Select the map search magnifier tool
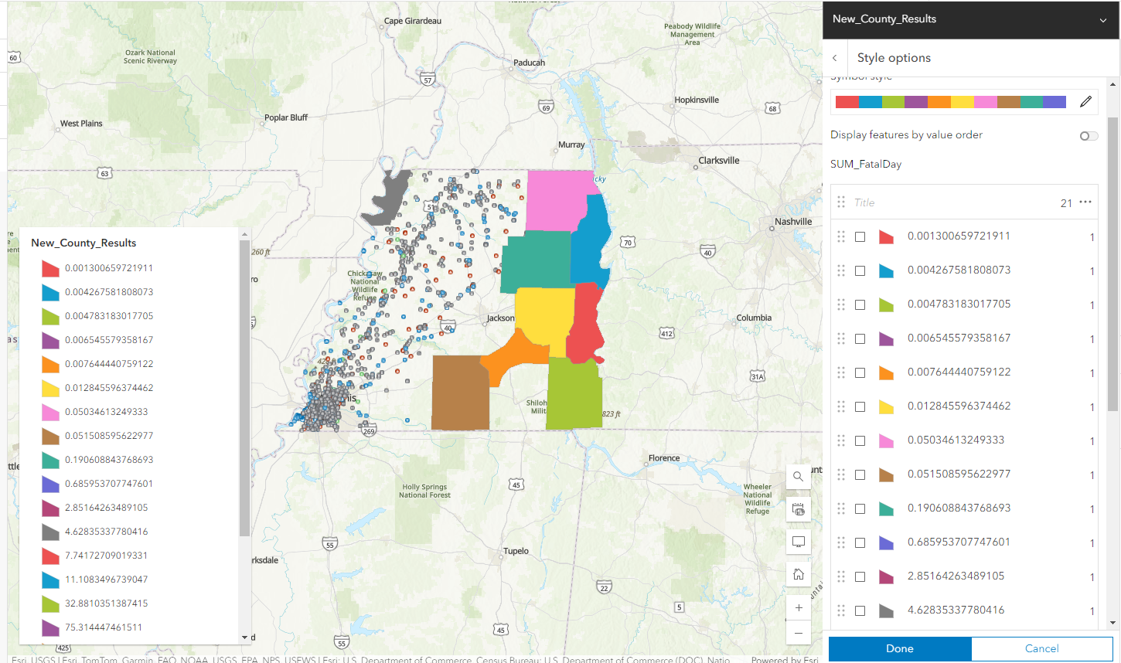Viewport: 1121px width, 663px height. click(x=798, y=477)
